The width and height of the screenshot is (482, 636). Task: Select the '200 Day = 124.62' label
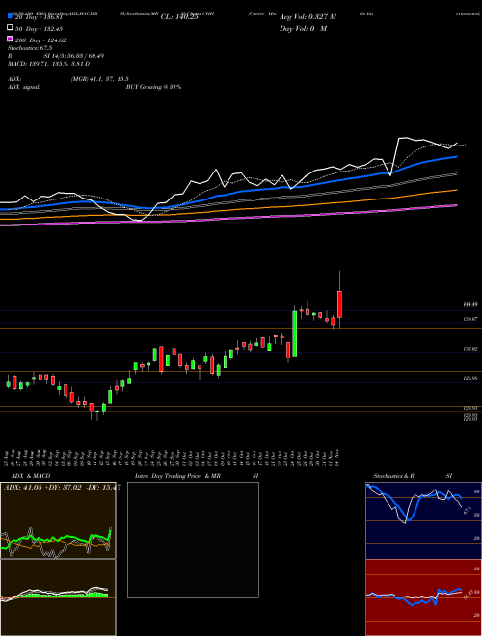point(40,40)
